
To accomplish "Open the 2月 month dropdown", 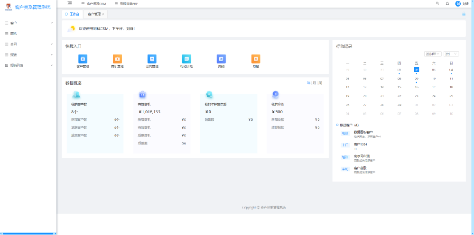I will pos(451,54).
